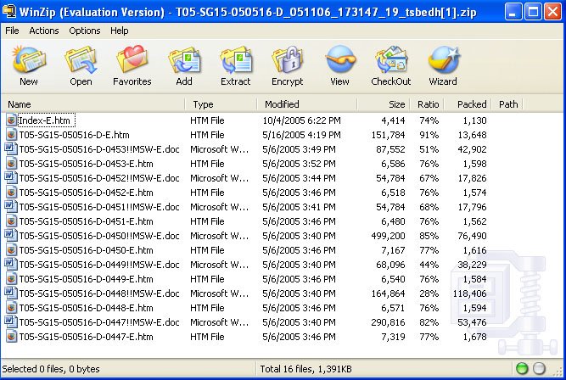Open the Help menu
This screenshot has width=566, height=380.
[x=119, y=31]
